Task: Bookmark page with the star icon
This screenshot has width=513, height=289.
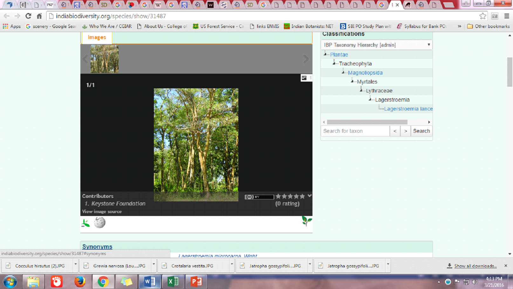Action: click(482, 16)
